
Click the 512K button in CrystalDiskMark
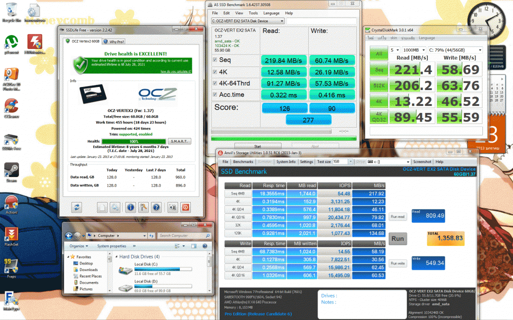click(x=379, y=85)
